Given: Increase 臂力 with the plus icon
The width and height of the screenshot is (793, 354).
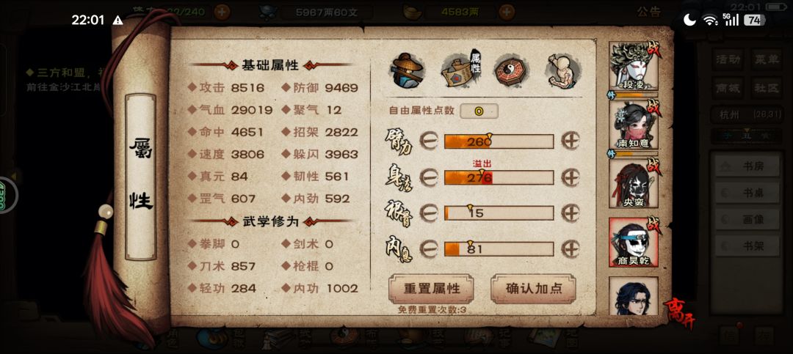Looking at the screenshot, I should click(571, 141).
